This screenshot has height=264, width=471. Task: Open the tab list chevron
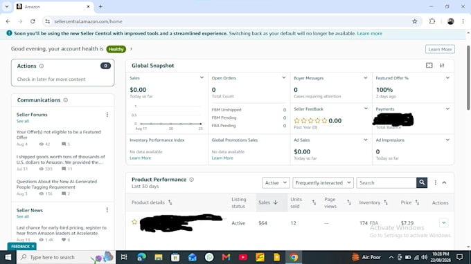click(7, 7)
